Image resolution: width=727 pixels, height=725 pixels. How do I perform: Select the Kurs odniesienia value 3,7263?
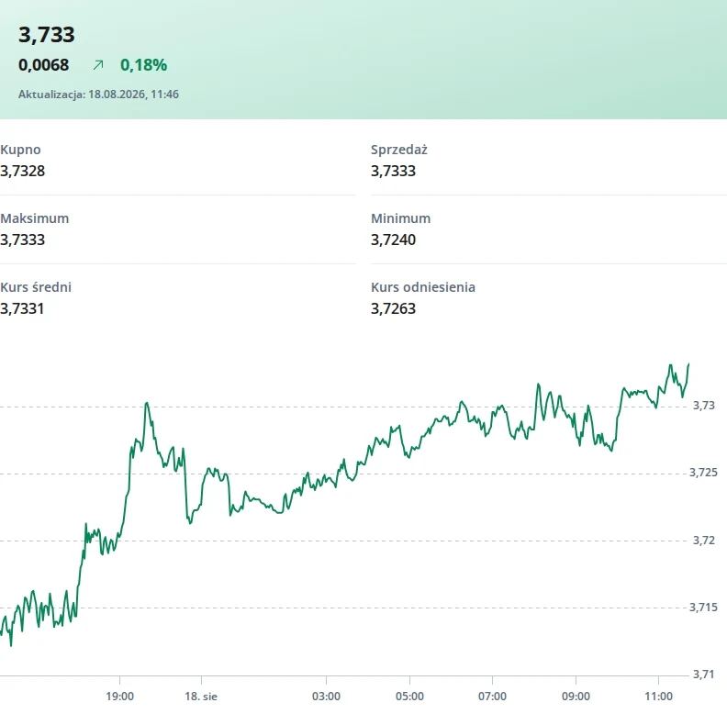point(393,308)
